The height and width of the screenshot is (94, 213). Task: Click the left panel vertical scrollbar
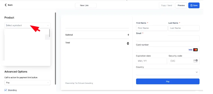click(55, 48)
